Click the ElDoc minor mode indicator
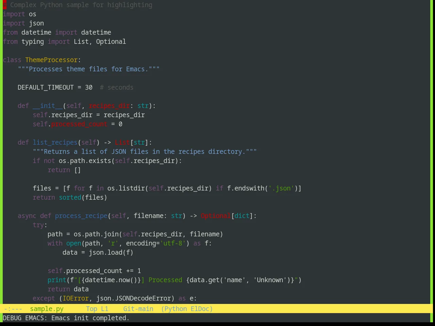 click(x=200, y=309)
